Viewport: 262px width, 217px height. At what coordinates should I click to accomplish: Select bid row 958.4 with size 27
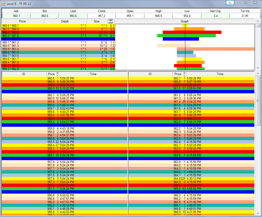click(x=65, y=145)
